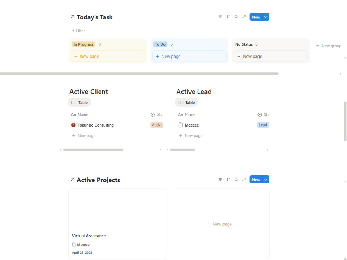
Task: Click April 25, 2026 date on card
Action: coord(82,253)
